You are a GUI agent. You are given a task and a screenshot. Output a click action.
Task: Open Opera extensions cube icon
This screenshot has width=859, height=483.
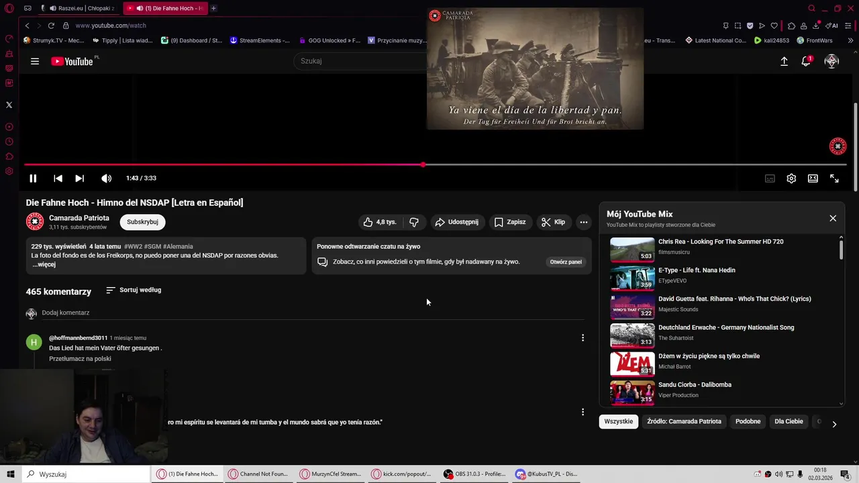coord(791,25)
